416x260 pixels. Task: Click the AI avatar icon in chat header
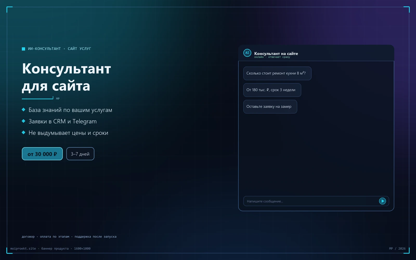pos(247,53)
